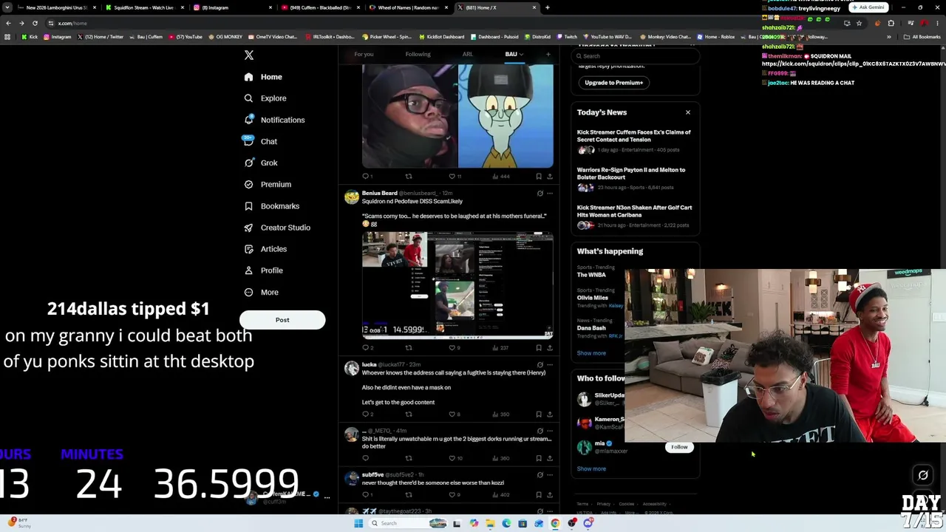Bookmark the _ME7O_ post
This screenshot has width=946, height=532.
coord(539,458)
